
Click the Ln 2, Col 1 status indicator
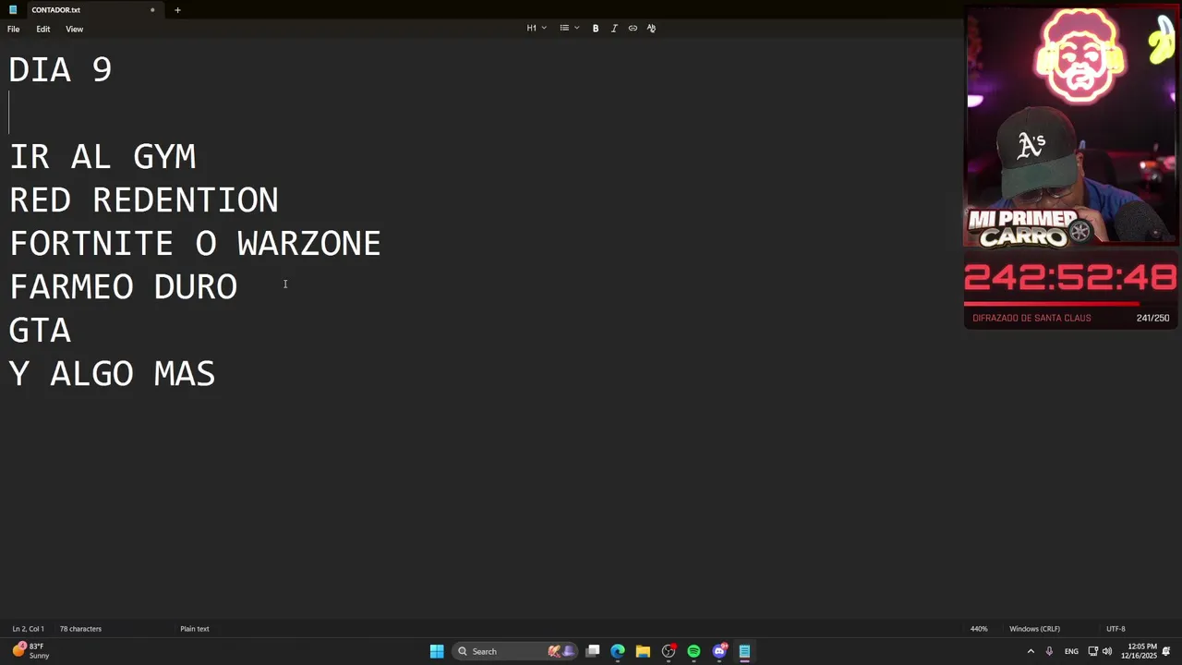click(x=28, y=629)
